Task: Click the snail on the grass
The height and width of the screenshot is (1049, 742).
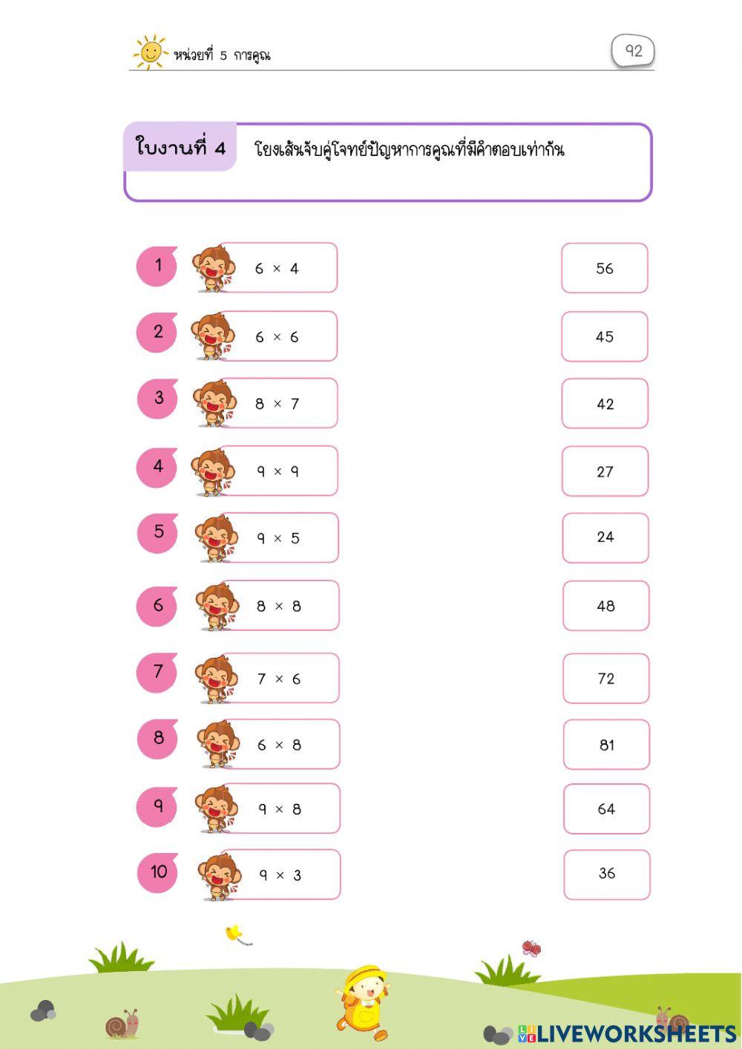Action: (122, 1025)
